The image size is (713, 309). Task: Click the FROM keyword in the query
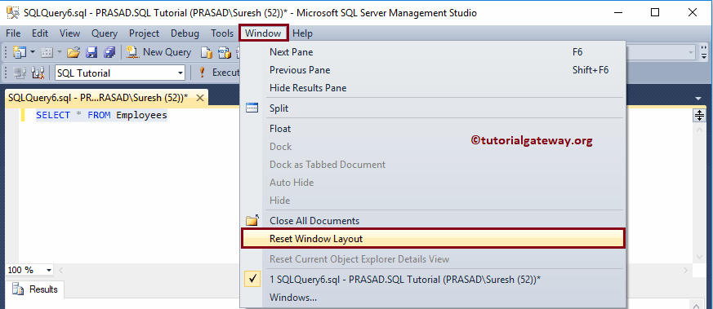[99, 115]
